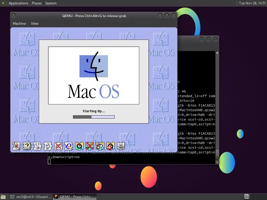Click the blue Q with pencil icon

coord(69,146)
